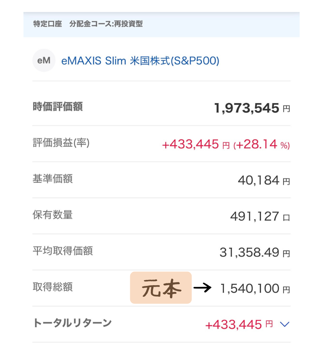Click the 保有数量 row label
This screenshot has width=323, height=356.
coord(52,215)
